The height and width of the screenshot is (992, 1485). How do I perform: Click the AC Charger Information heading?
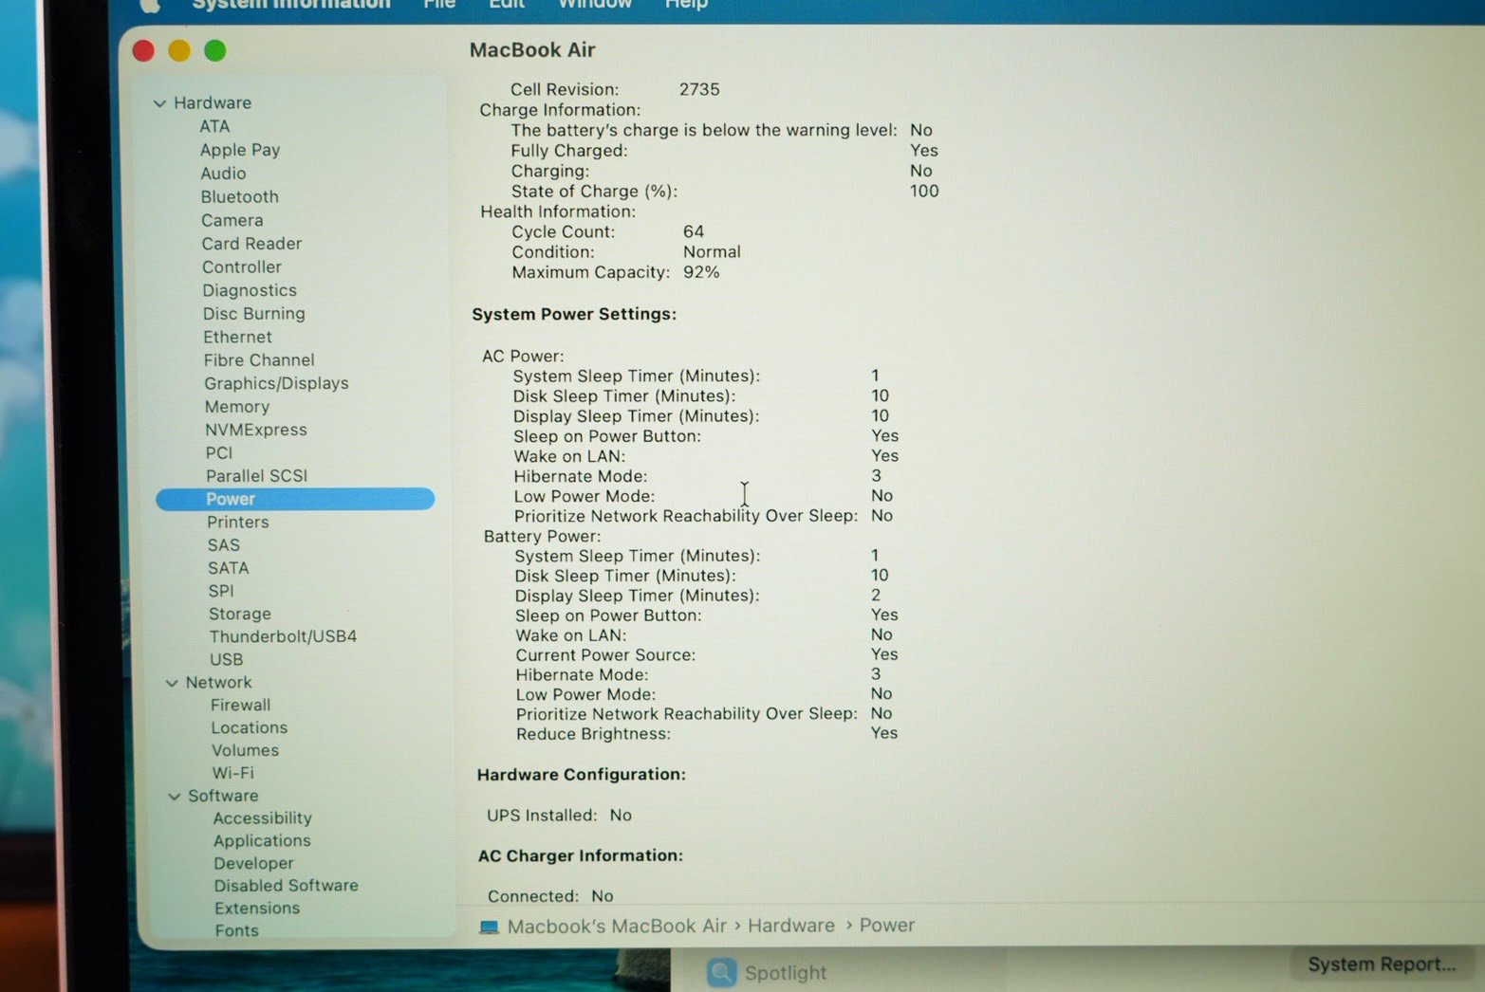pyautogui.click(x=580, y=856)
